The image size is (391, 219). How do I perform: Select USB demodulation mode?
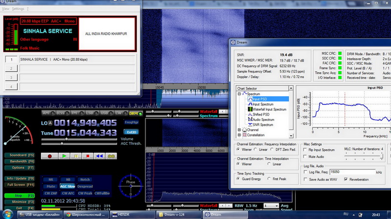coord(107,113)
